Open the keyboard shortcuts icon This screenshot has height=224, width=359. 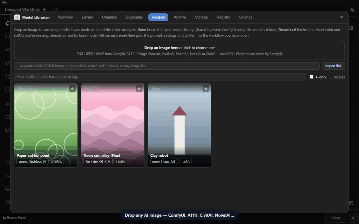pos(8,189)
